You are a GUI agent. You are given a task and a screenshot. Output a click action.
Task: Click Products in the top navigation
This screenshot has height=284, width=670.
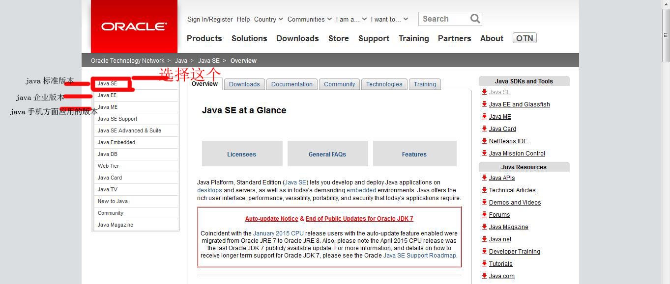(204, 38)
